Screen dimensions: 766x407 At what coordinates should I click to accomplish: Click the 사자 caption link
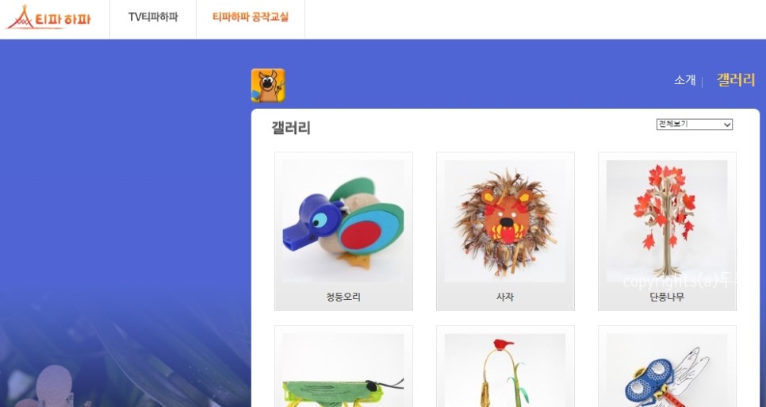pos(505,297)
